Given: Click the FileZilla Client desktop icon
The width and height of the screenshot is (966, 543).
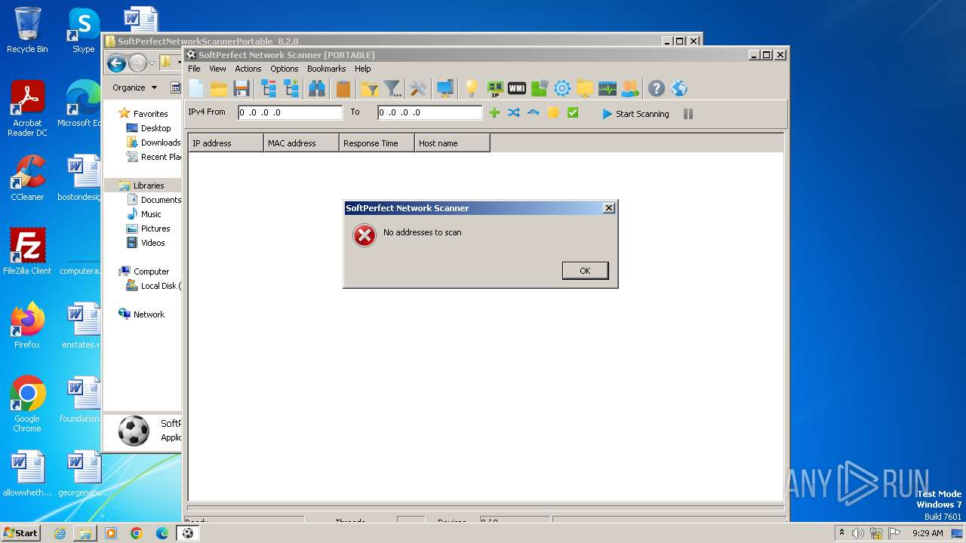Looking at the screenshot, I should [x=27, y=251].
